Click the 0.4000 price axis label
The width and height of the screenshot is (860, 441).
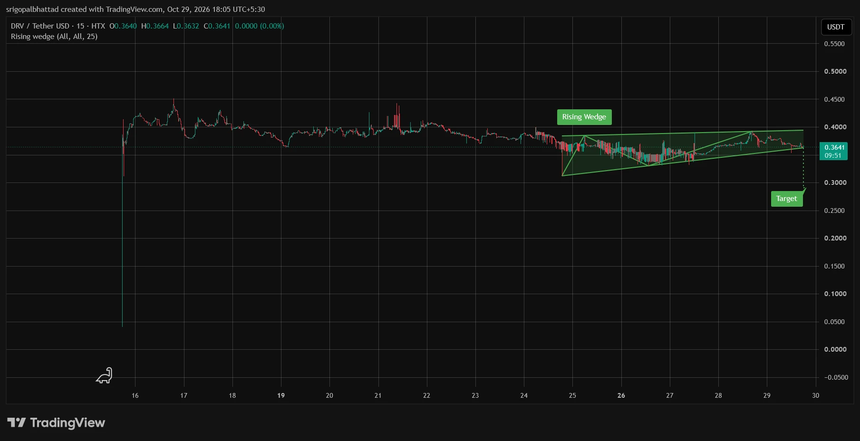[835, 127]
